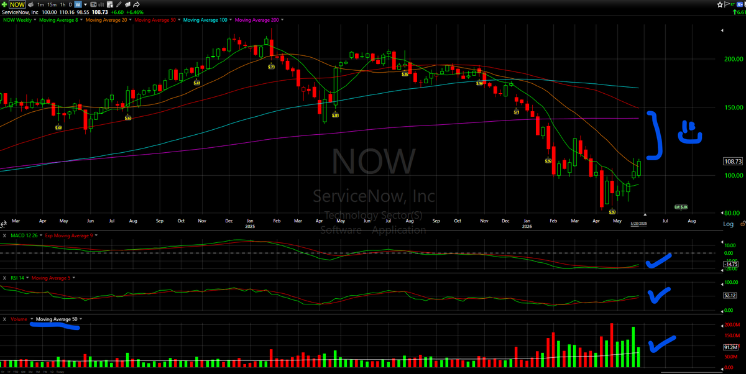Click the green plus add-symbol icon
The height and width of the screenshot is (374, 746).
4,4
